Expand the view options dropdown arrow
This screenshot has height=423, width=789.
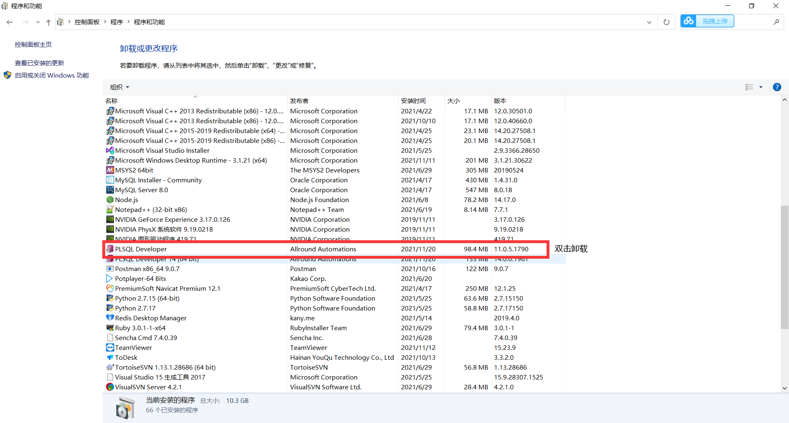761,87
